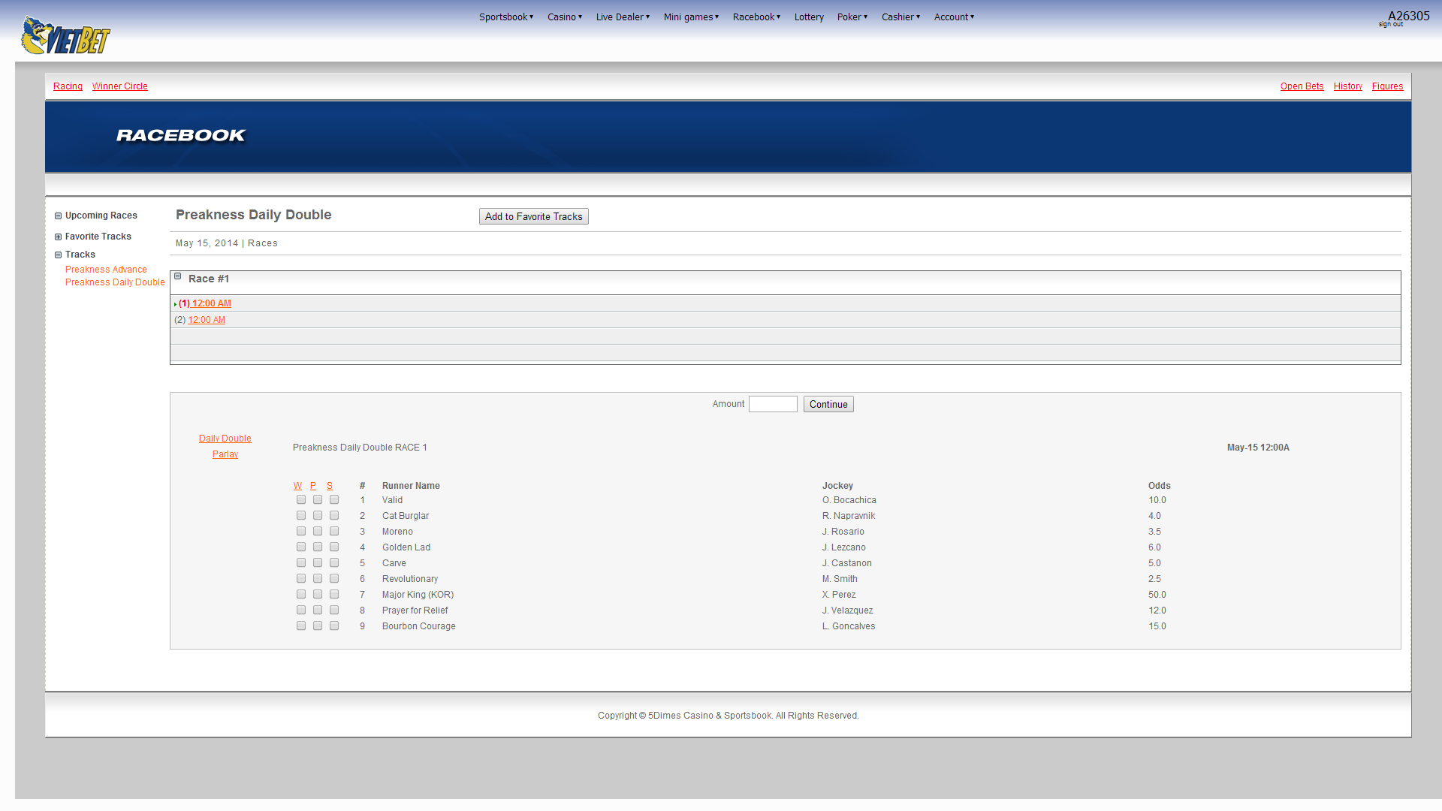Viewport: 1442px width, 811px height.
Task: Click jockey name R. Napravnik
Action: click(x=849, y=516)
